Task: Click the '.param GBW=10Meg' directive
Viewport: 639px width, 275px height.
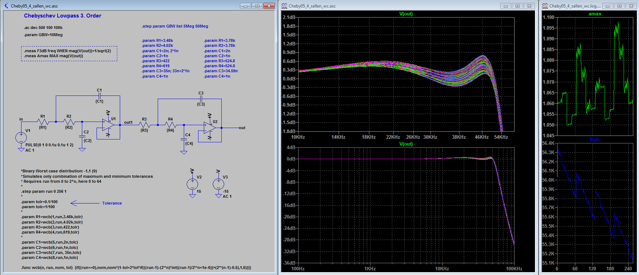Action: pyautogui.click(x=43, y=35)
